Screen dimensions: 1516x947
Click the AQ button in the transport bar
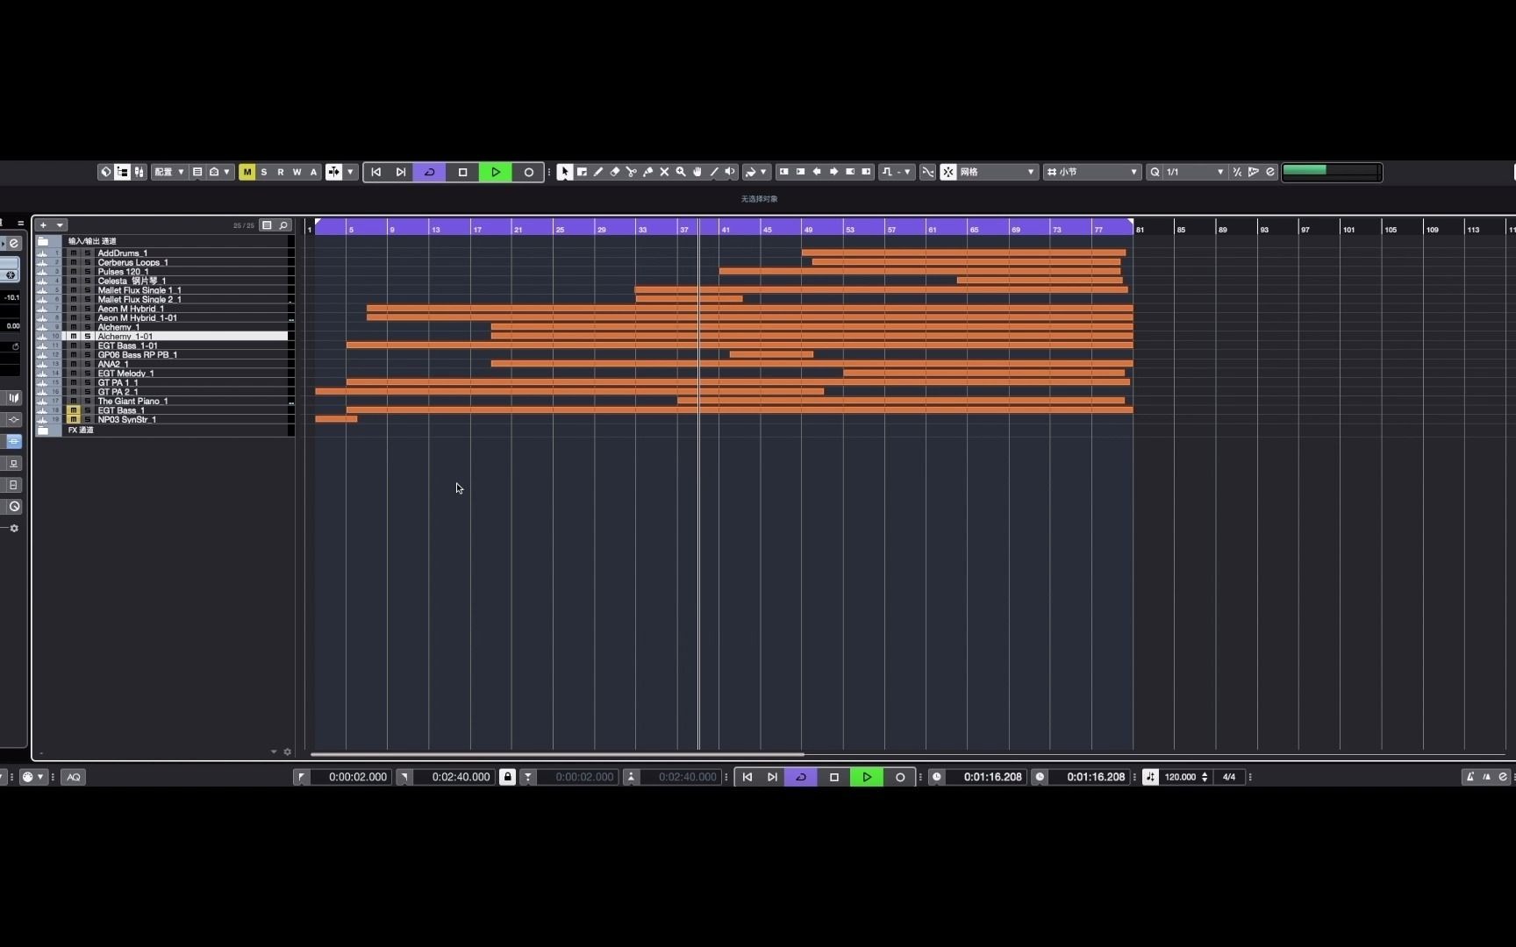[74, 777]
